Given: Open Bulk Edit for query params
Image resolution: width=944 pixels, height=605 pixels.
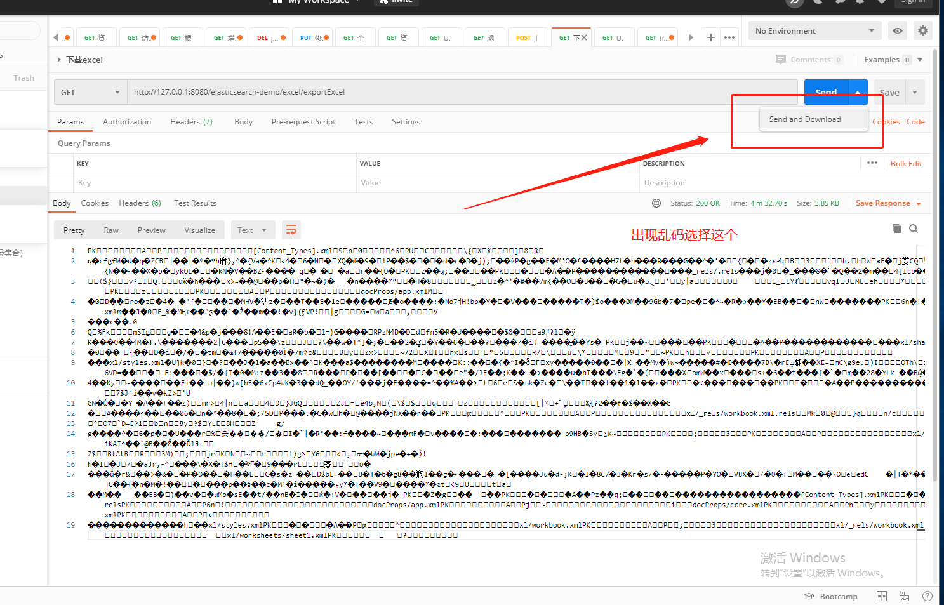Looking at the screenshot, I should (906, 163).
